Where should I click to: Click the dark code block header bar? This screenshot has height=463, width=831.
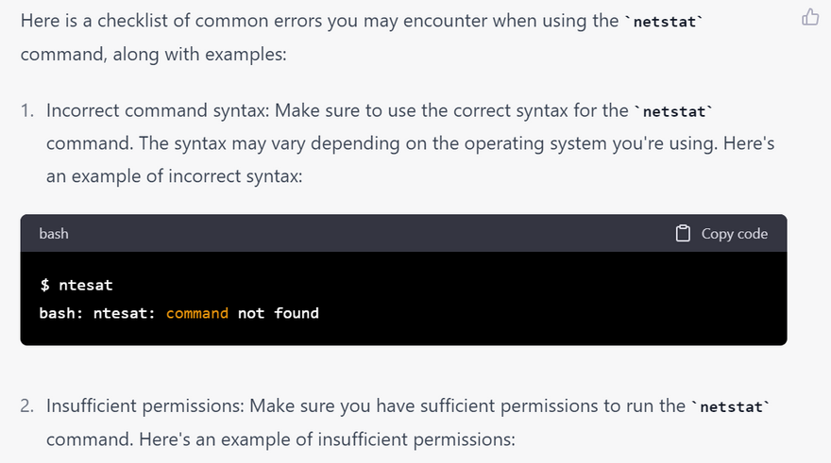coord(378,234)
